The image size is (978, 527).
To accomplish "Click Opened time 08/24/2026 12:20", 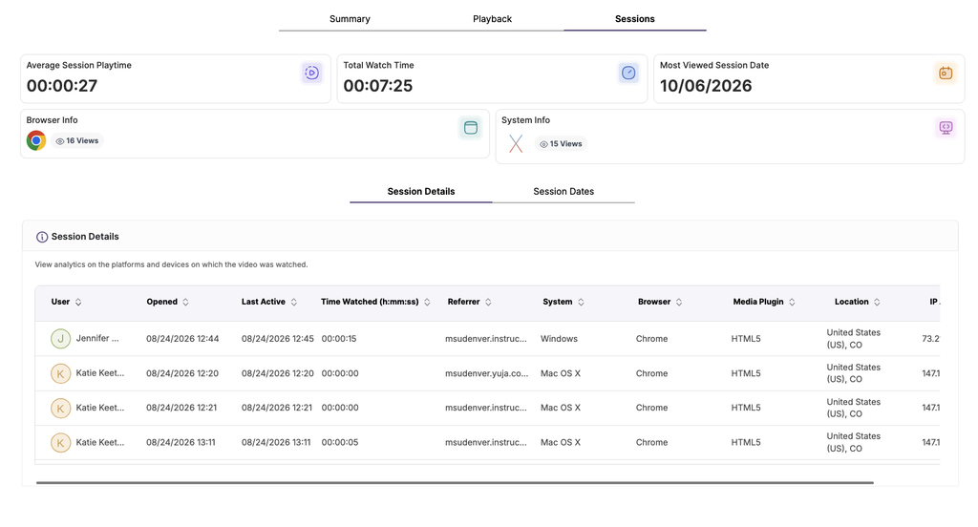I will point(182,373).
